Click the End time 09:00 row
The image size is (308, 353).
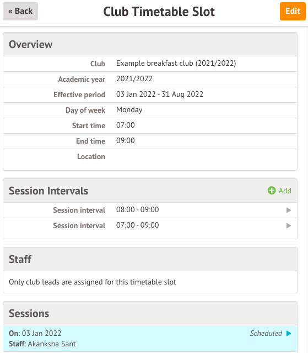click(x=150, y=141)
